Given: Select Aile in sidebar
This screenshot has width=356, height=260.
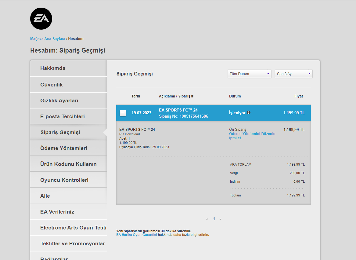Looking at the screenshot, I should tap(69, 196).
